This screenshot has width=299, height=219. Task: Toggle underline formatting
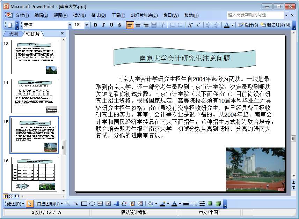point(111,25)
